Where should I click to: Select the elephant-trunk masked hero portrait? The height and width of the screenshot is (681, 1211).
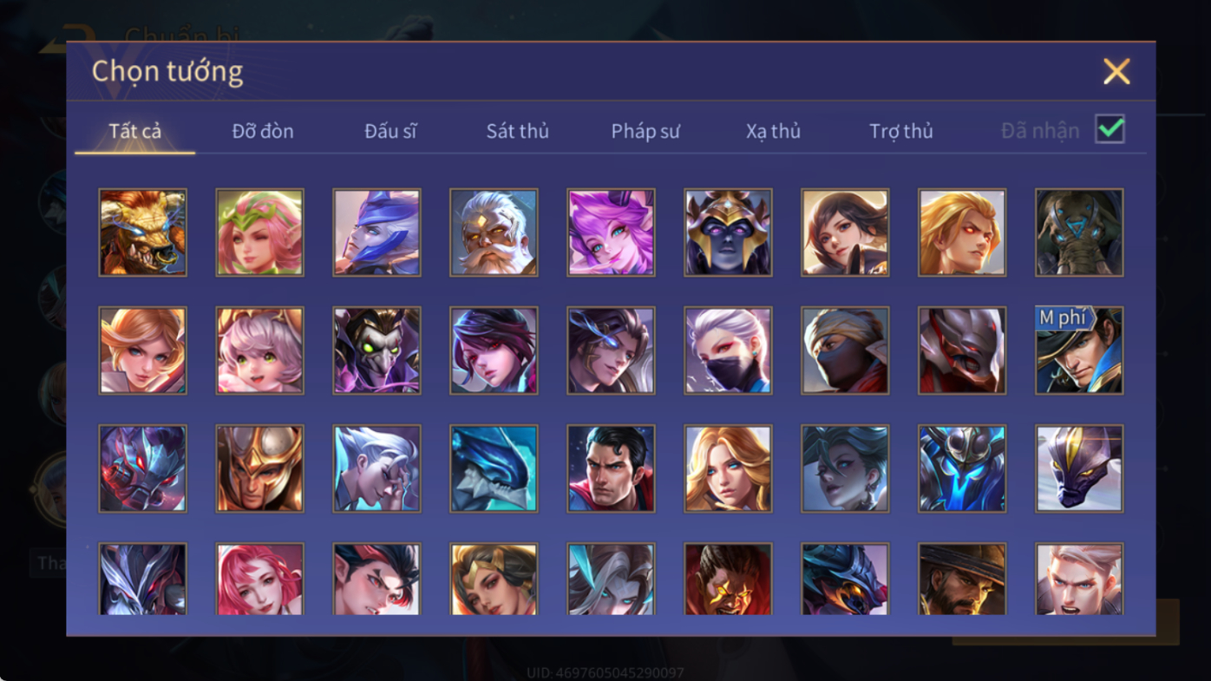coord(1079,232)
